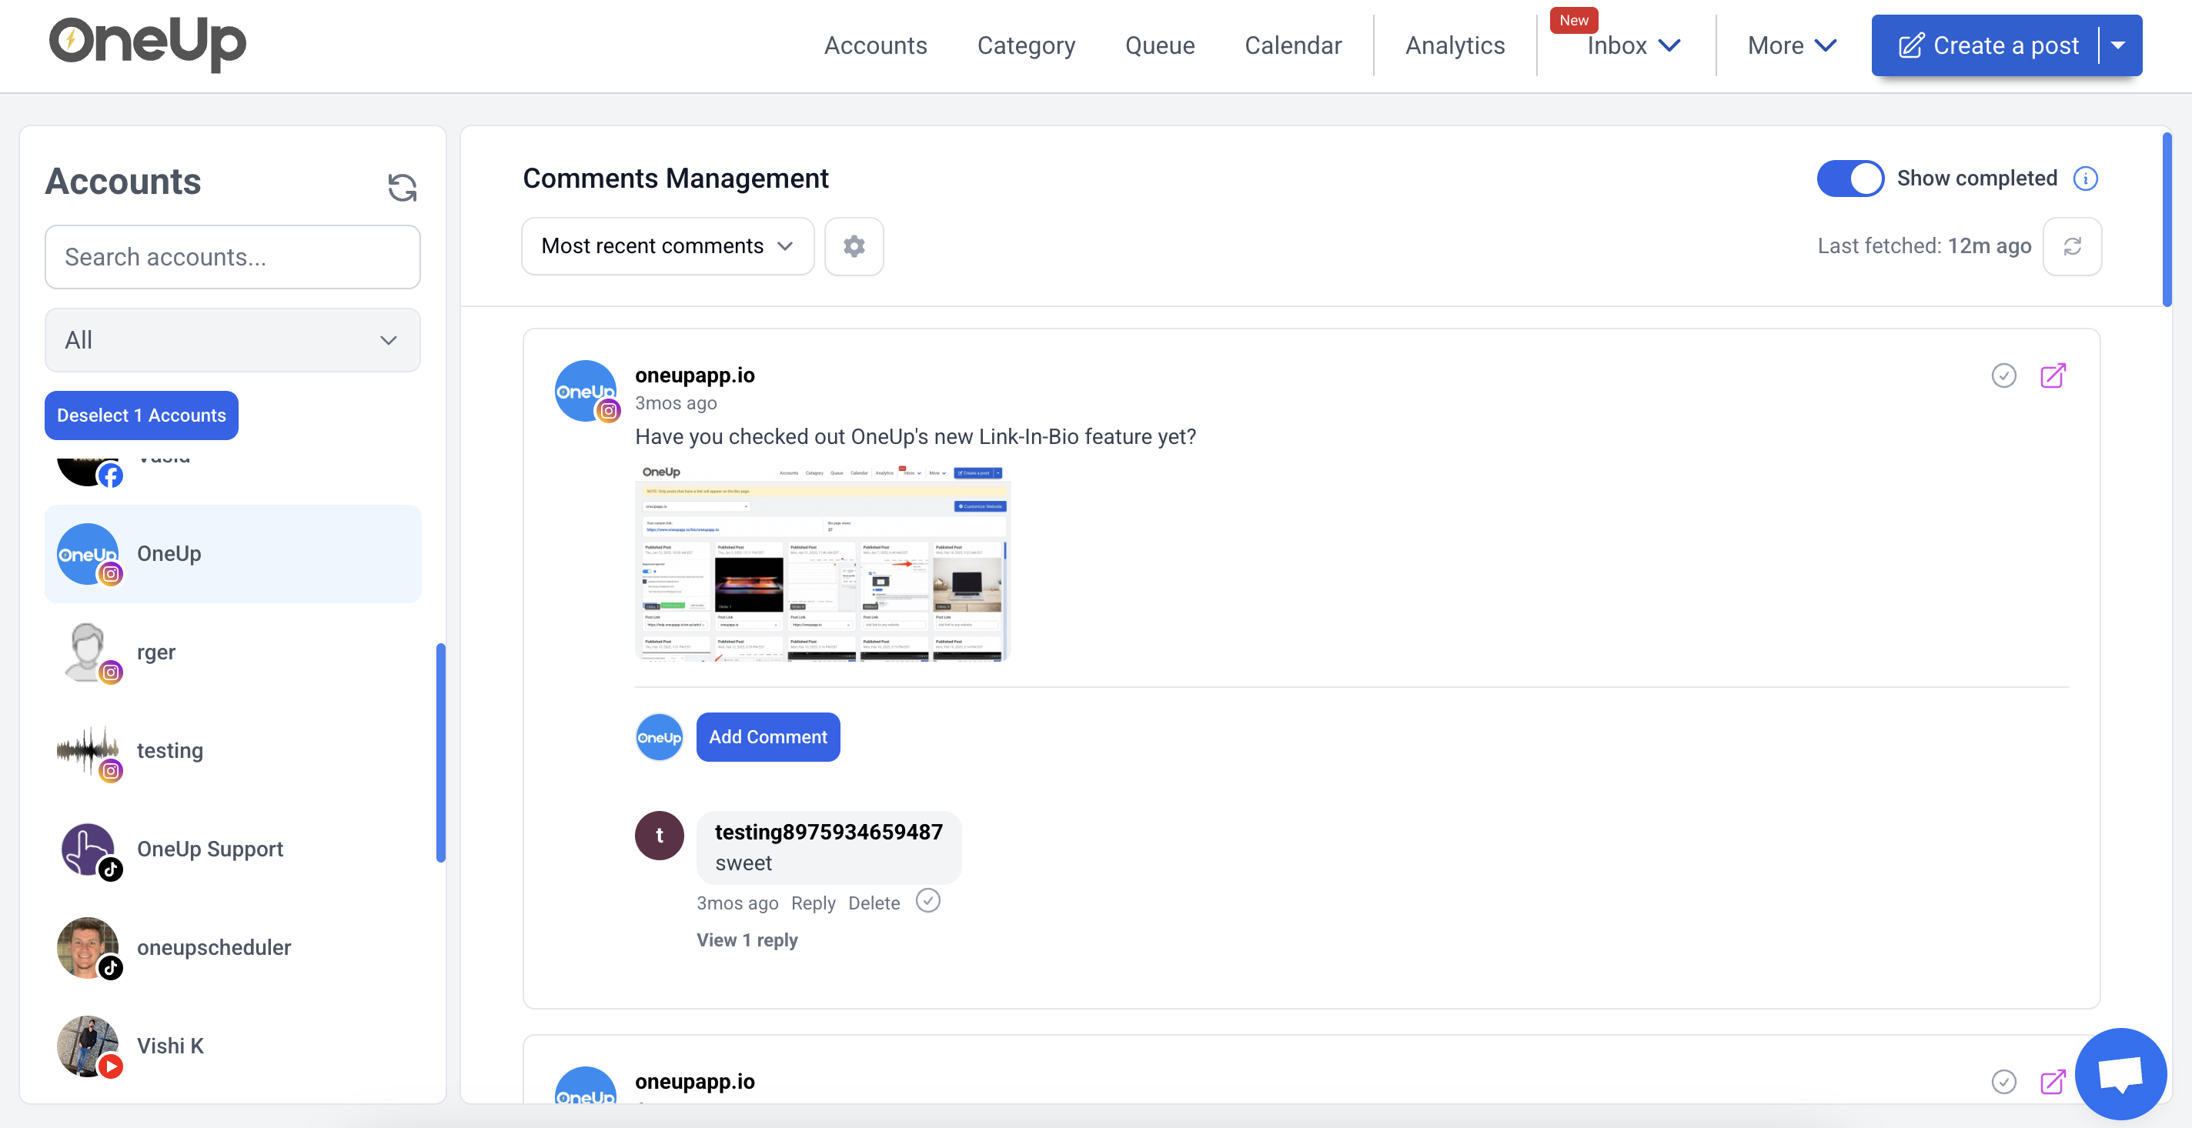Click the OneUp logo
2192x1128 pixels.
[147, 42]
